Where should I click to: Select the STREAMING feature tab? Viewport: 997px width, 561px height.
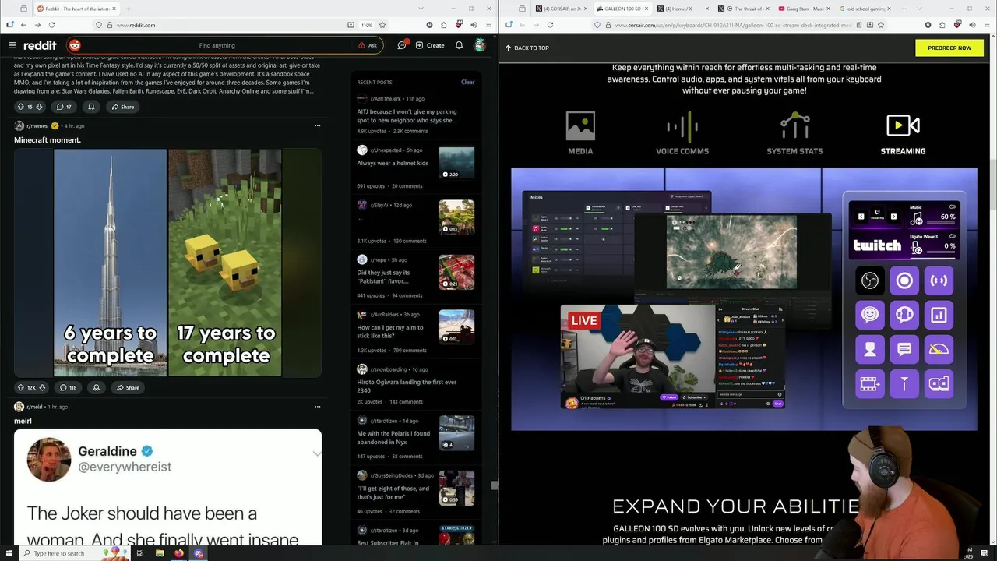903,133
